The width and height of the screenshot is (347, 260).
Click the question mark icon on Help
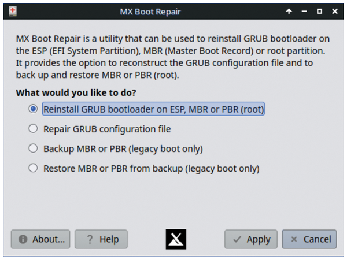click(x=90, y=239)
